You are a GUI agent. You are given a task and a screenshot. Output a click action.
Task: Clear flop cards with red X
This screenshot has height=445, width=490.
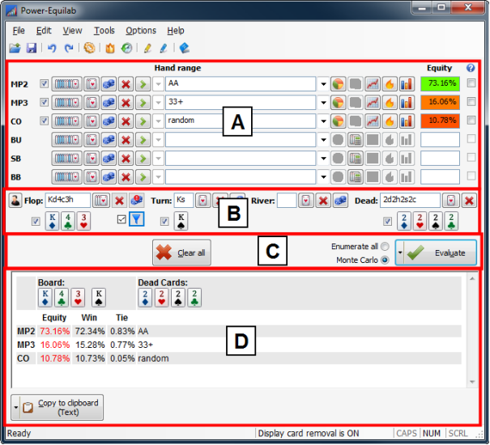(119, 201)
